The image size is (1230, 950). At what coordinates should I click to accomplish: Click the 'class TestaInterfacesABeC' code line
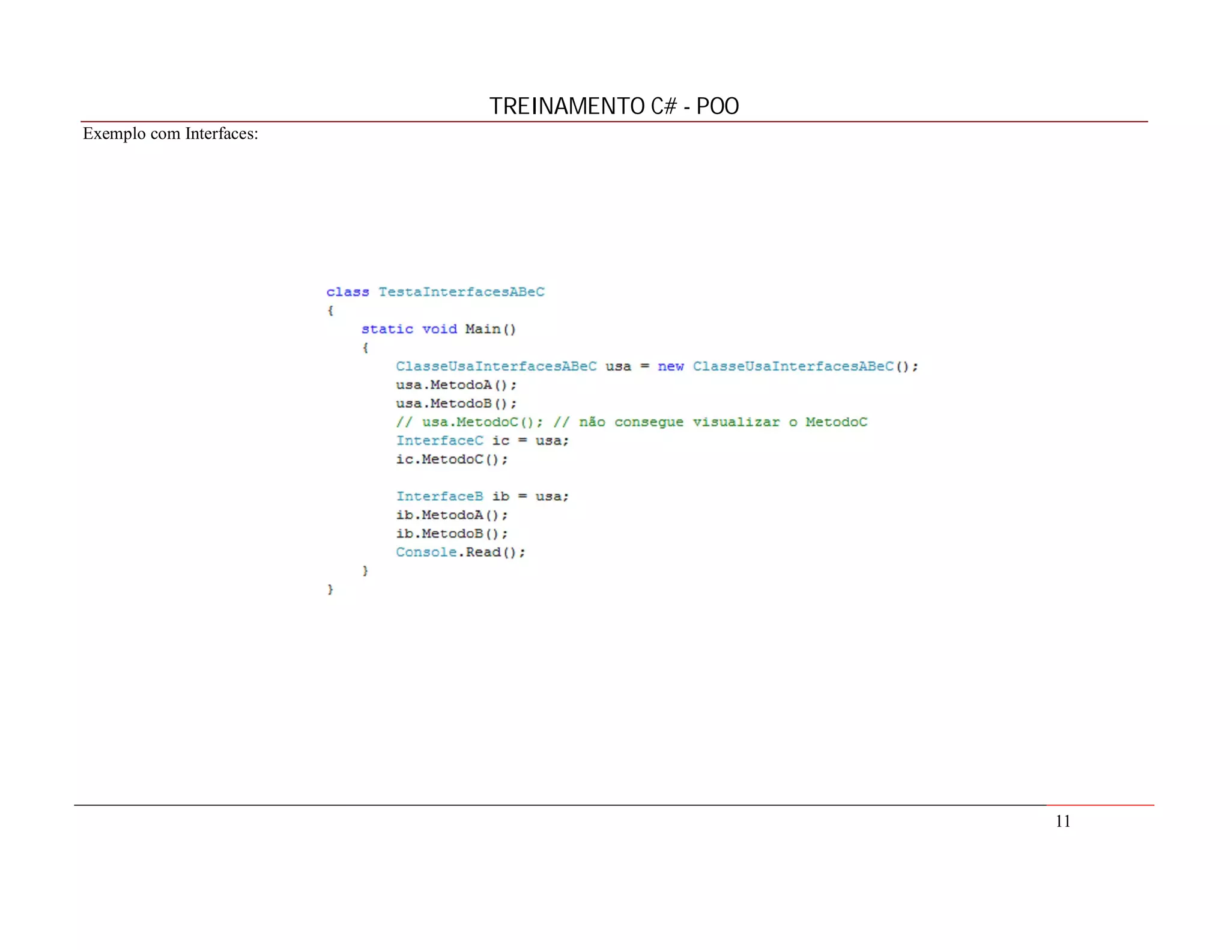pyautogui.click(x=435, y=292)
